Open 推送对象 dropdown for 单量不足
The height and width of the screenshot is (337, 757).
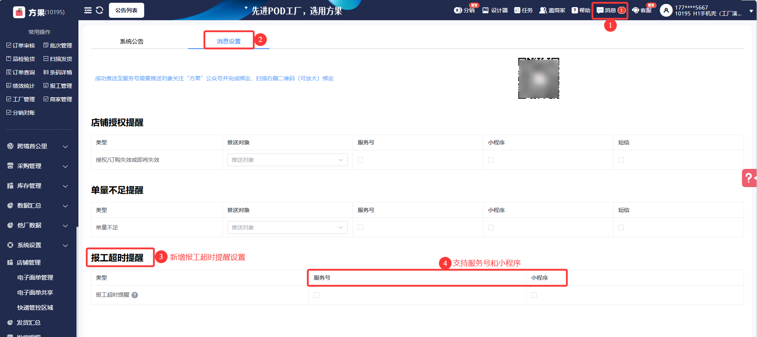[287, 227]
